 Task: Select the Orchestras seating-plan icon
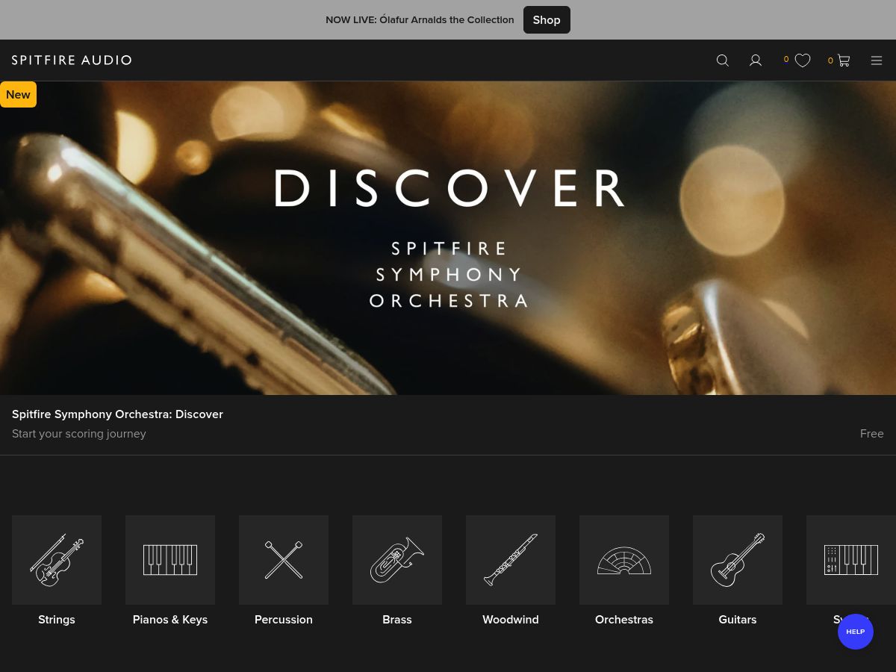(624, 560)
